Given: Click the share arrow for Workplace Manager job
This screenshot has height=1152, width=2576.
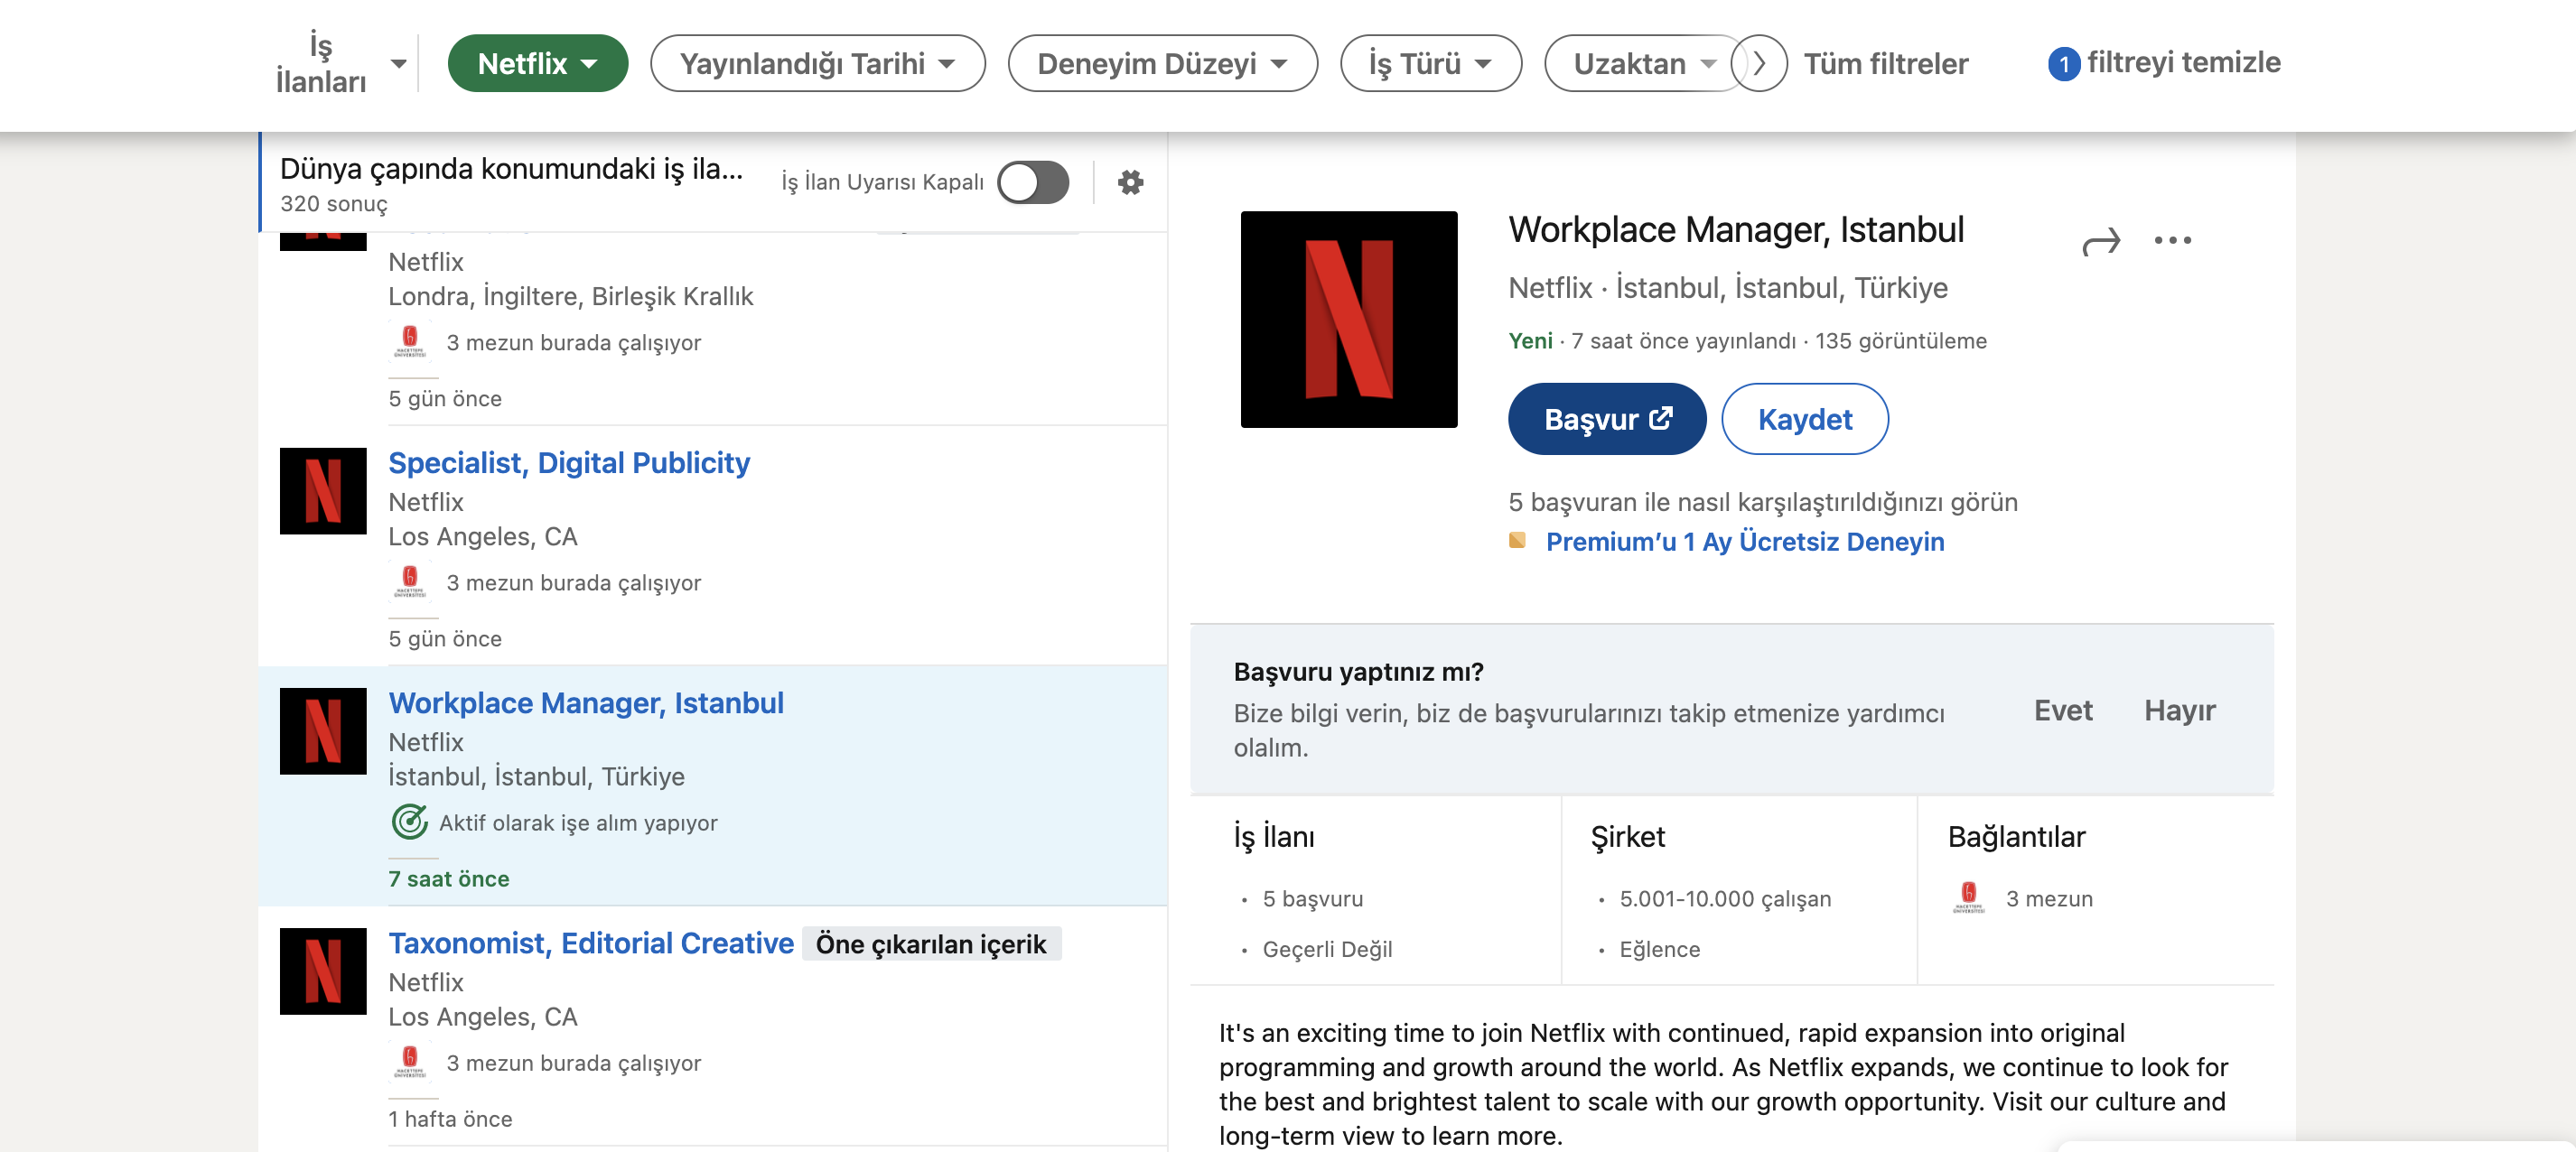Looking at the screenshot, I should coord(2100,242).
